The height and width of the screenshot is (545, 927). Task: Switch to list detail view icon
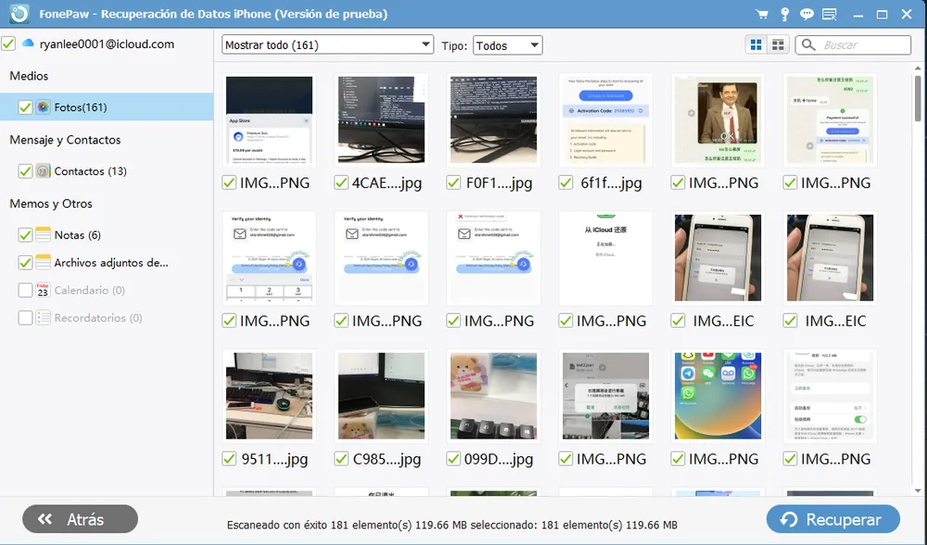(x=778, y=44)
